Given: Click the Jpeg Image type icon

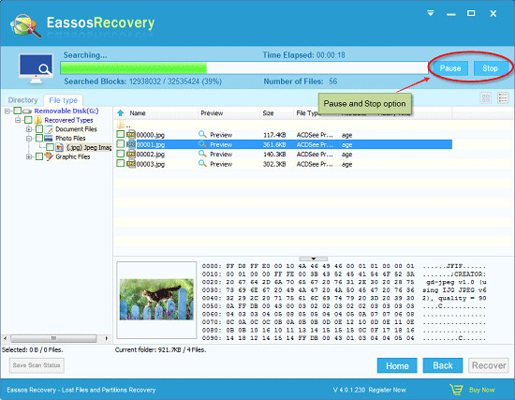Looking at the screenshot, I should point(59,147).
